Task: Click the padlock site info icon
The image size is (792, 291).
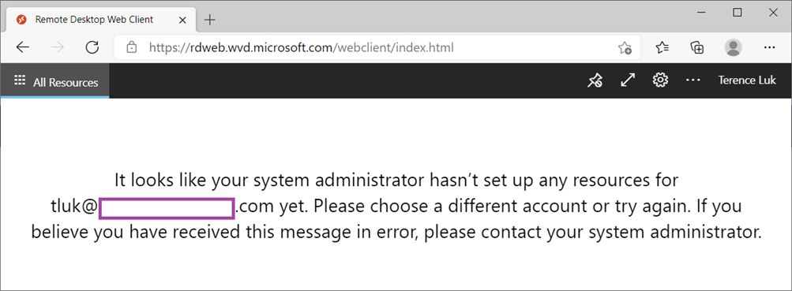Action: click(131, 47)
